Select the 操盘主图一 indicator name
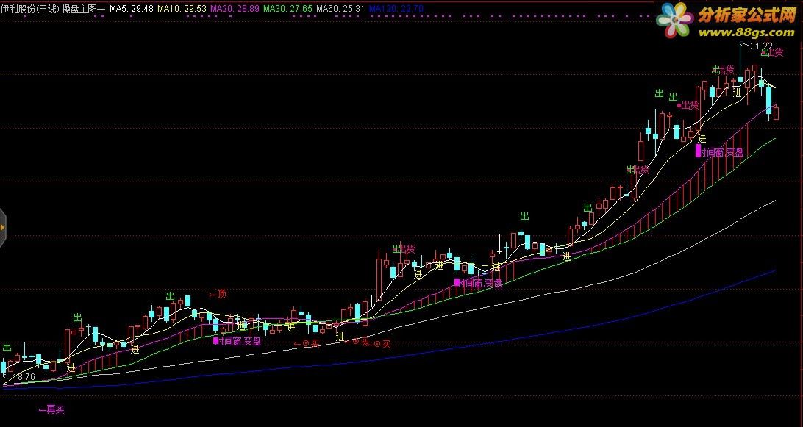This screenshot has width=803, height=427. [84, 9]
